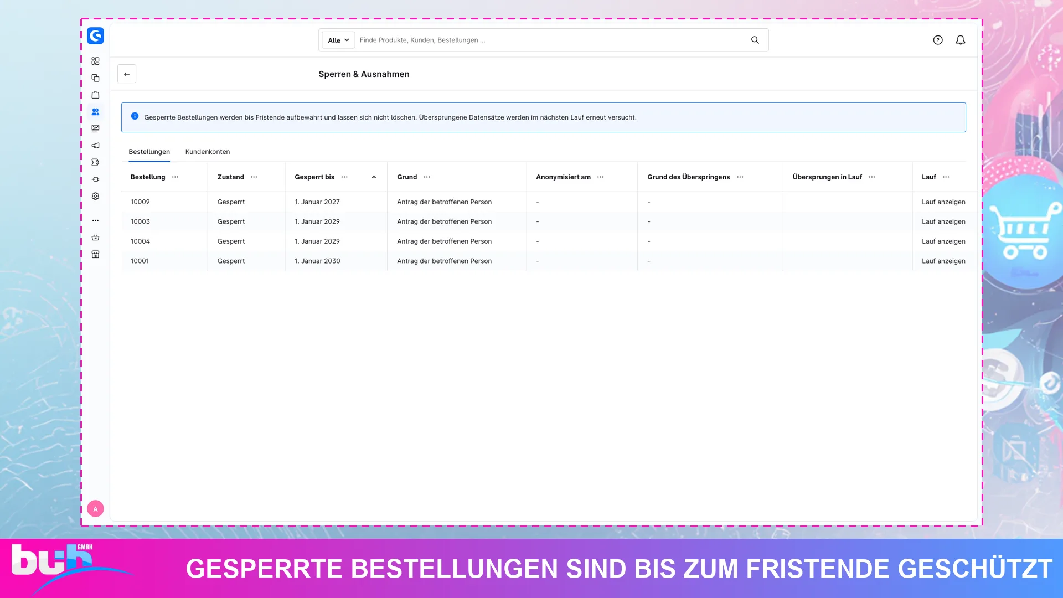Click the date 1. Januar 2030
The width and height of the screenshot is (1063, 598).
317,261
